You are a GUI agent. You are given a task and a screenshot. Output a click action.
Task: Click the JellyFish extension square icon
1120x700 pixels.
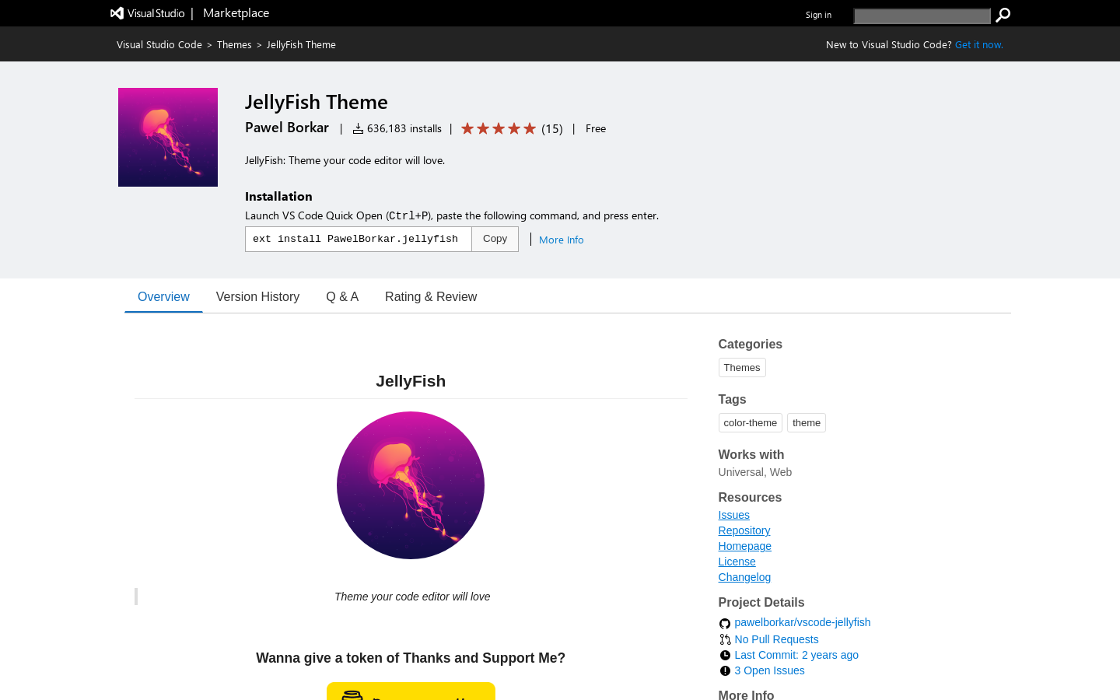pos(168,137)
